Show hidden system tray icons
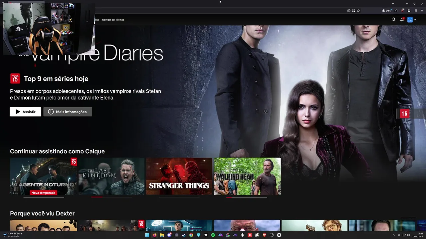426x239 pixels. (393, 235)
